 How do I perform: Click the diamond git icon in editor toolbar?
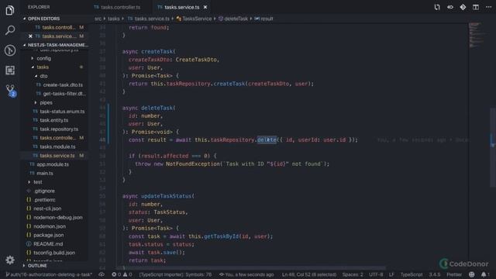point(463,7)
